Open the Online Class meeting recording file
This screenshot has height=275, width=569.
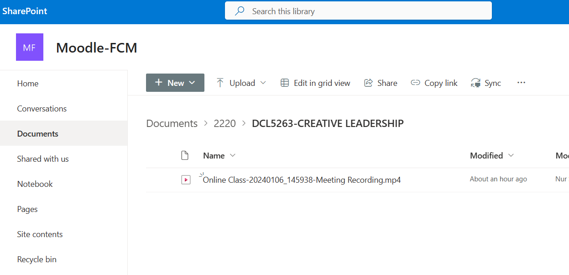tap(302, 180)
